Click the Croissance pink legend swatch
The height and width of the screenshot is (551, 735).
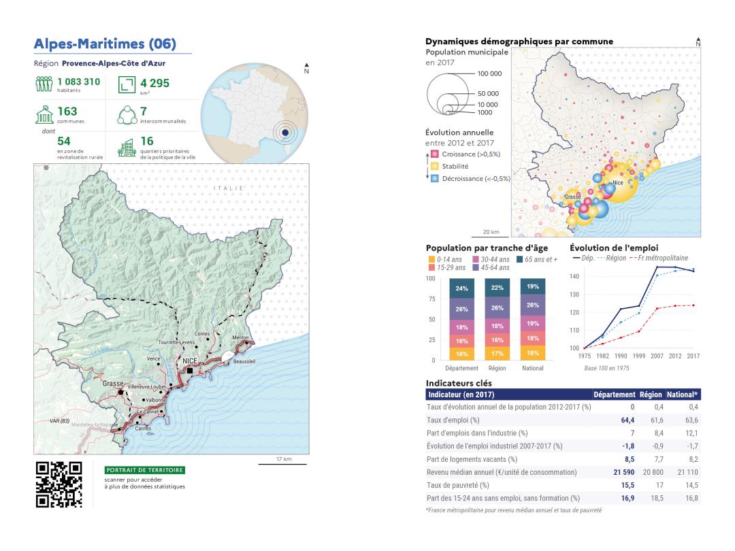click(434, 154)
